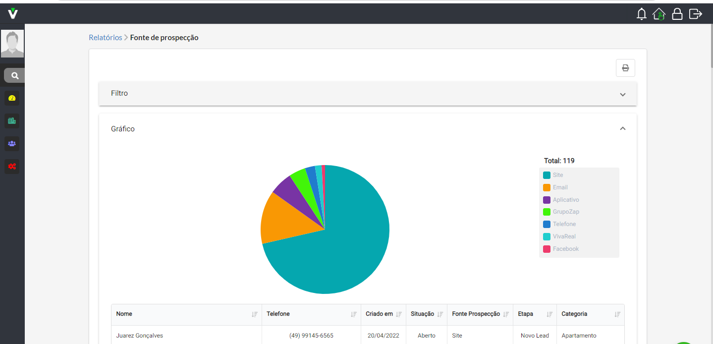Sort table by Categoria column
Viewport: 713px width, 344px height.
point(617,314)
